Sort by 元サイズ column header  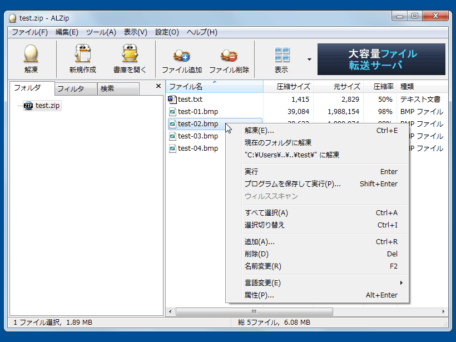coord(338,86)
